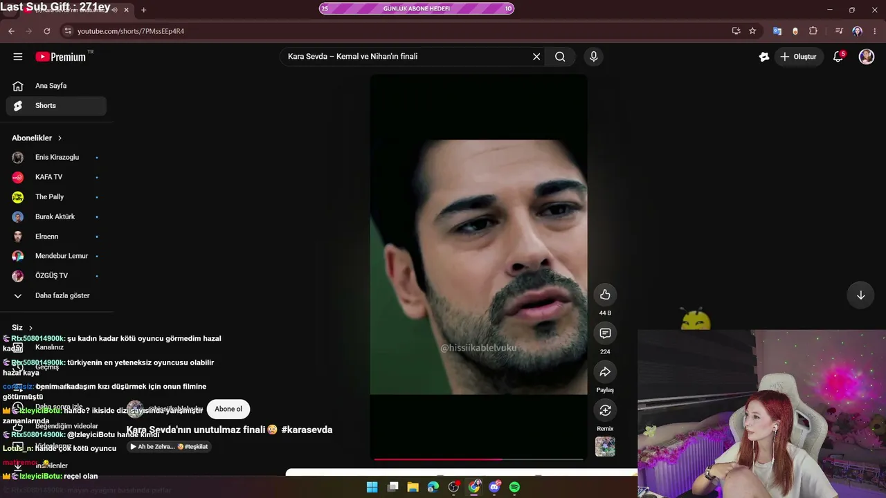The width and height of the screenshot is (886, 498).
Task: Pause the Short by clicking the video
Action: 478,266
